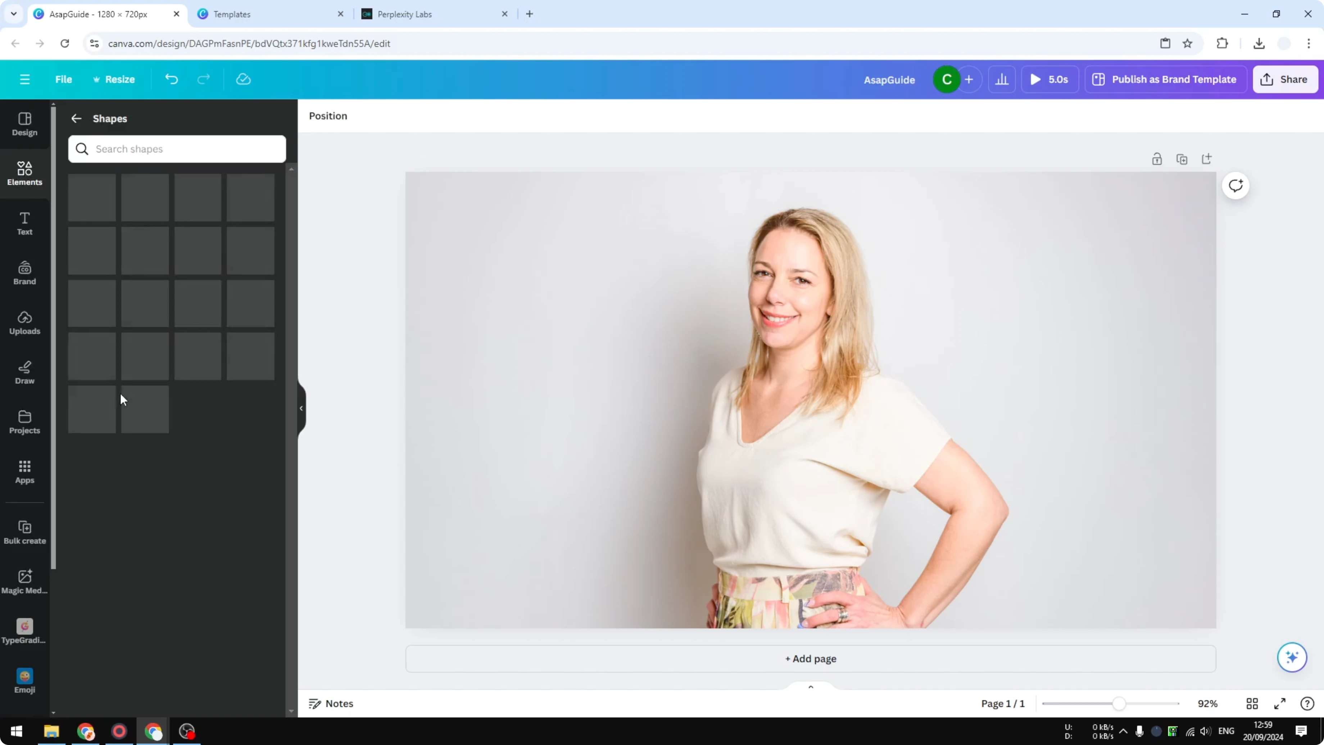Viewport: 1324px width, 745px height.
Task: Select the woman photo on canvas
Action: click(x=811, y=400)
